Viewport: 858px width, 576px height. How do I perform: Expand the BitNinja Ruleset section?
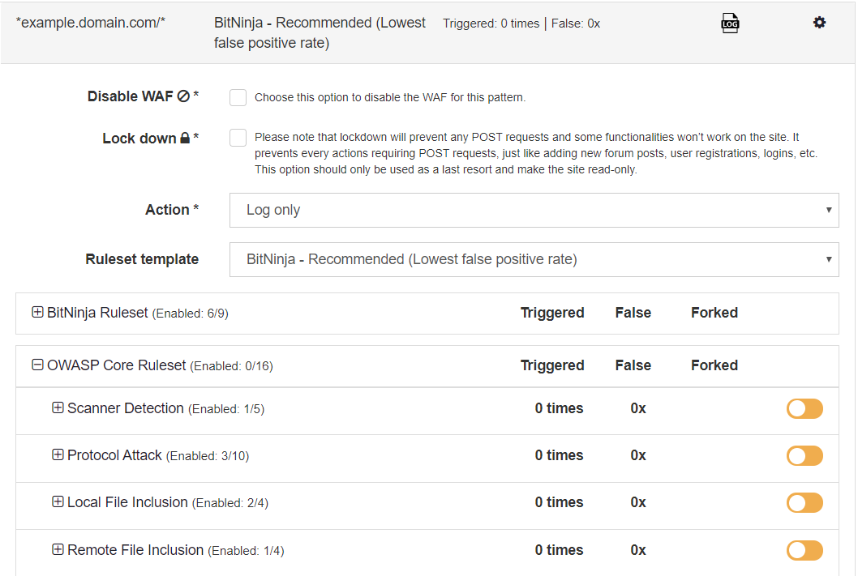click(x=37, y=312)
